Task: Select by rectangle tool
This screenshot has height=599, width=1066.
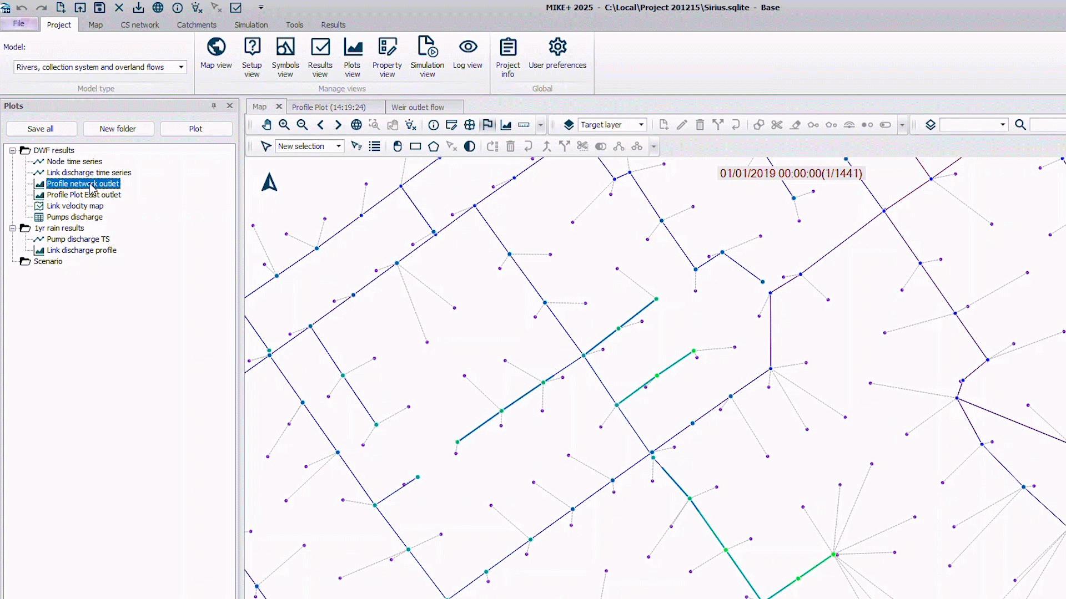Action: click(x=415, y=146)
